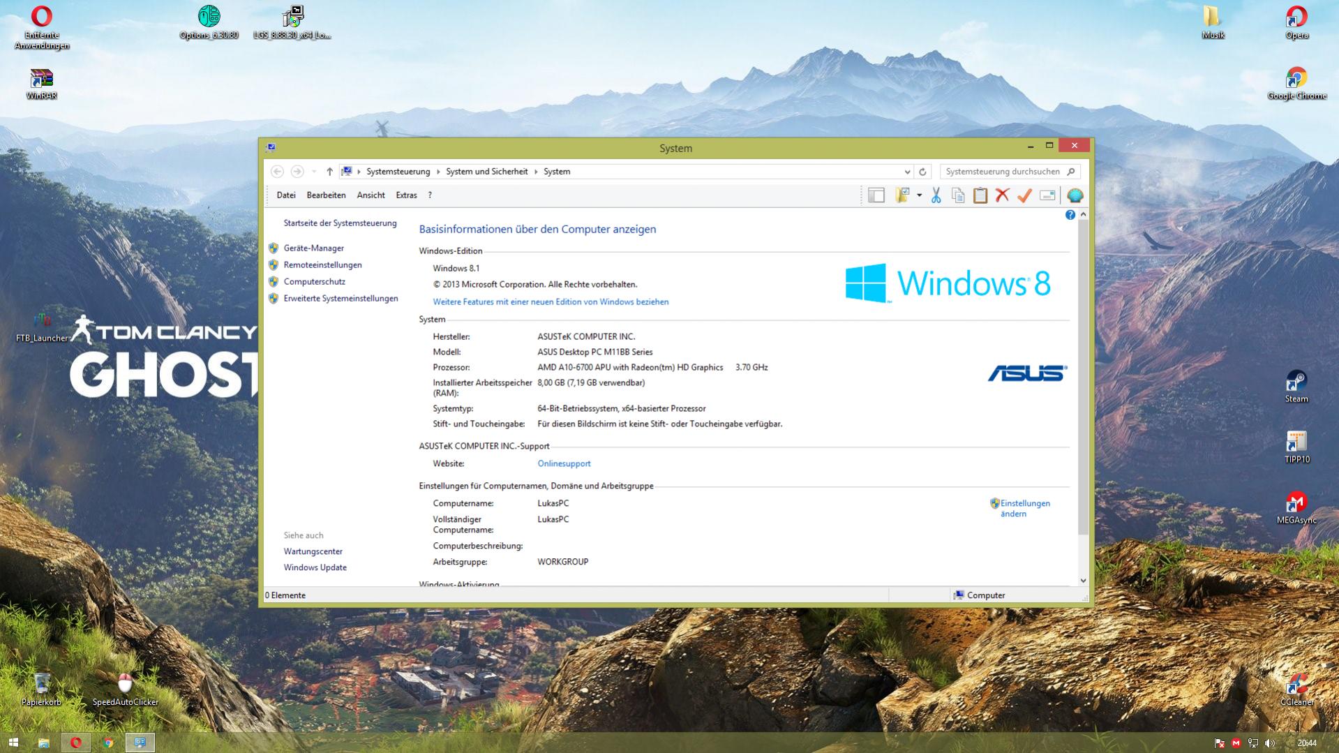Open the Extras menu
The height and width of the screenshot is (753, 1339).
(x=406, y=195)
